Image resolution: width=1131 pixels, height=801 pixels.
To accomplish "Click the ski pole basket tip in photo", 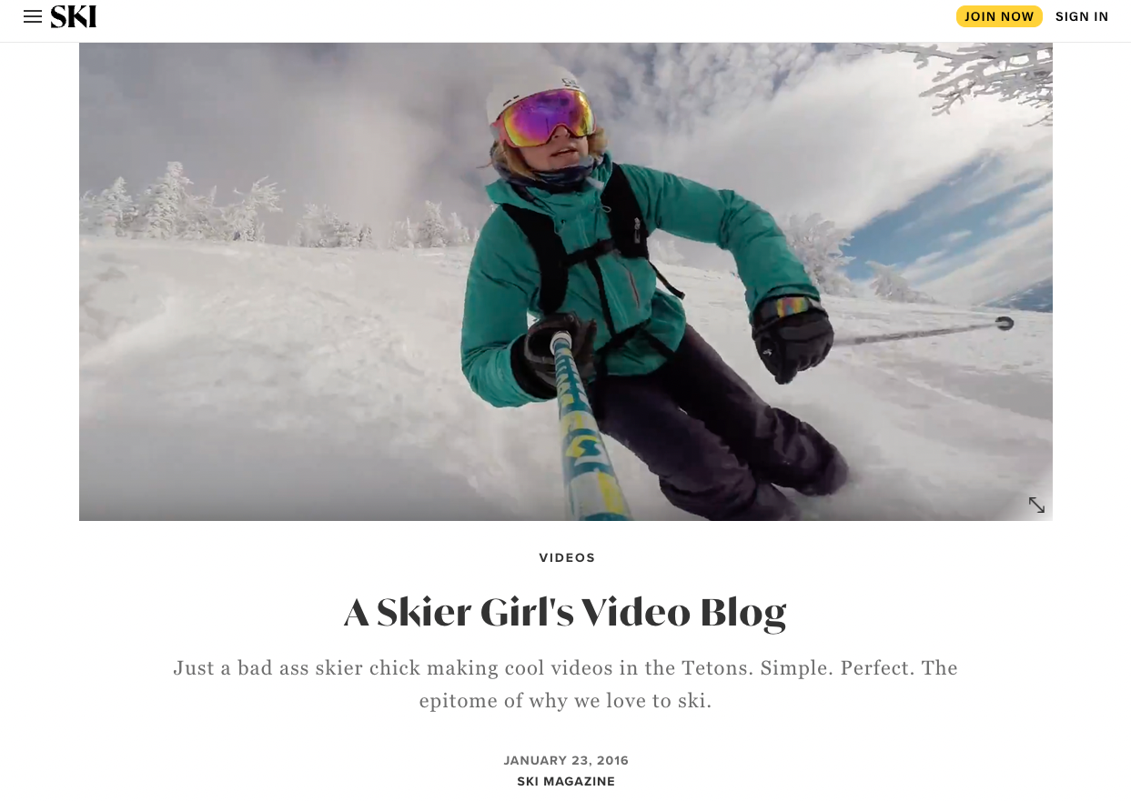I will coord(1004,323).
